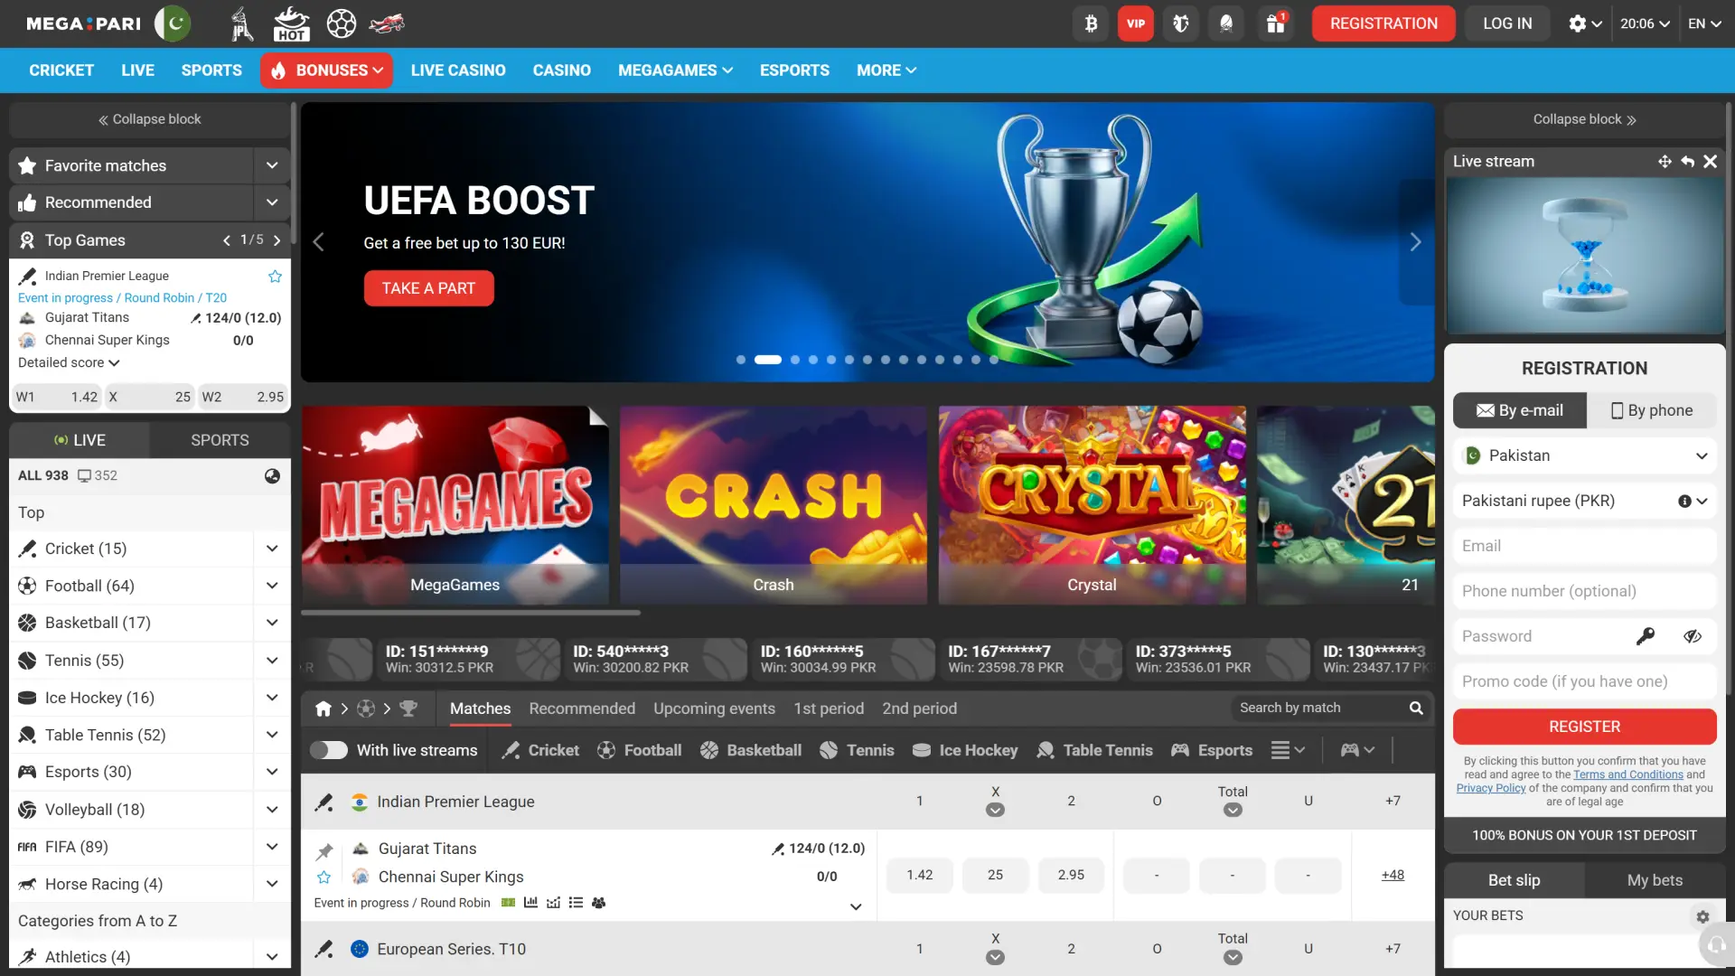Switch to Upcoming events tab
This screenshot has width=1735, height=976.
coord(714,709)
